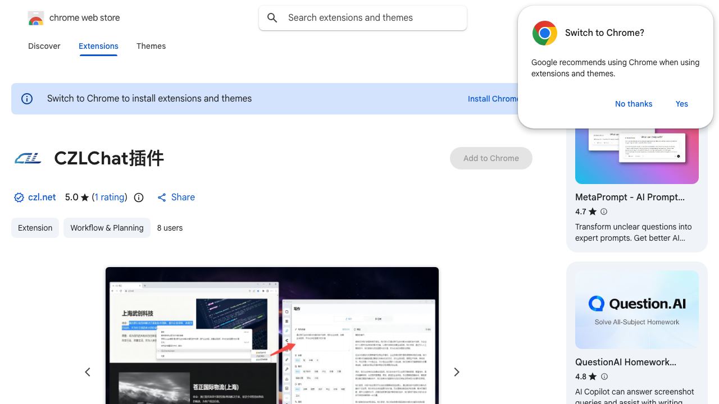The image size is (719, 404).
Task: Click the info icon next to the 1 rating
Action: pos(139,198)
